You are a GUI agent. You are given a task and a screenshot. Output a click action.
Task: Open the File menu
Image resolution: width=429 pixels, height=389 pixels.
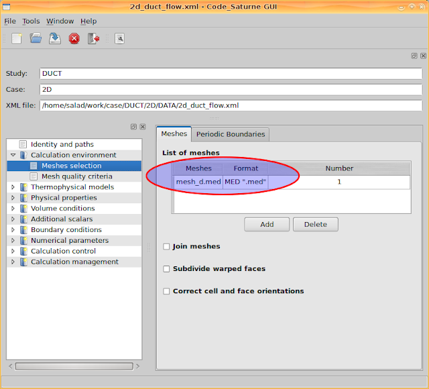[10, 21]
